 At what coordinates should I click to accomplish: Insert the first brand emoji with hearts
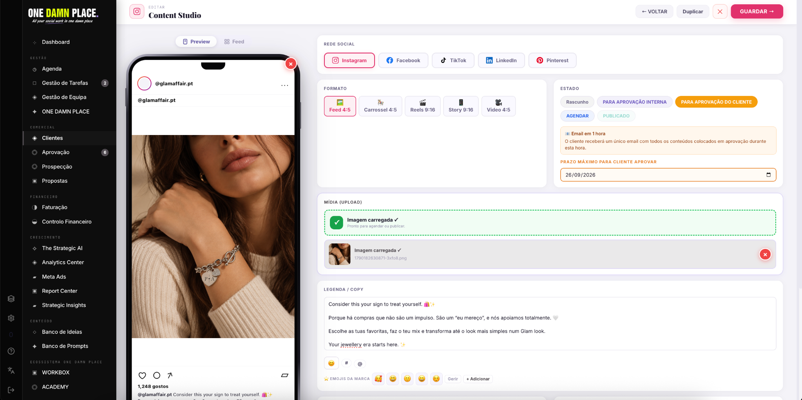click(378, 378)
